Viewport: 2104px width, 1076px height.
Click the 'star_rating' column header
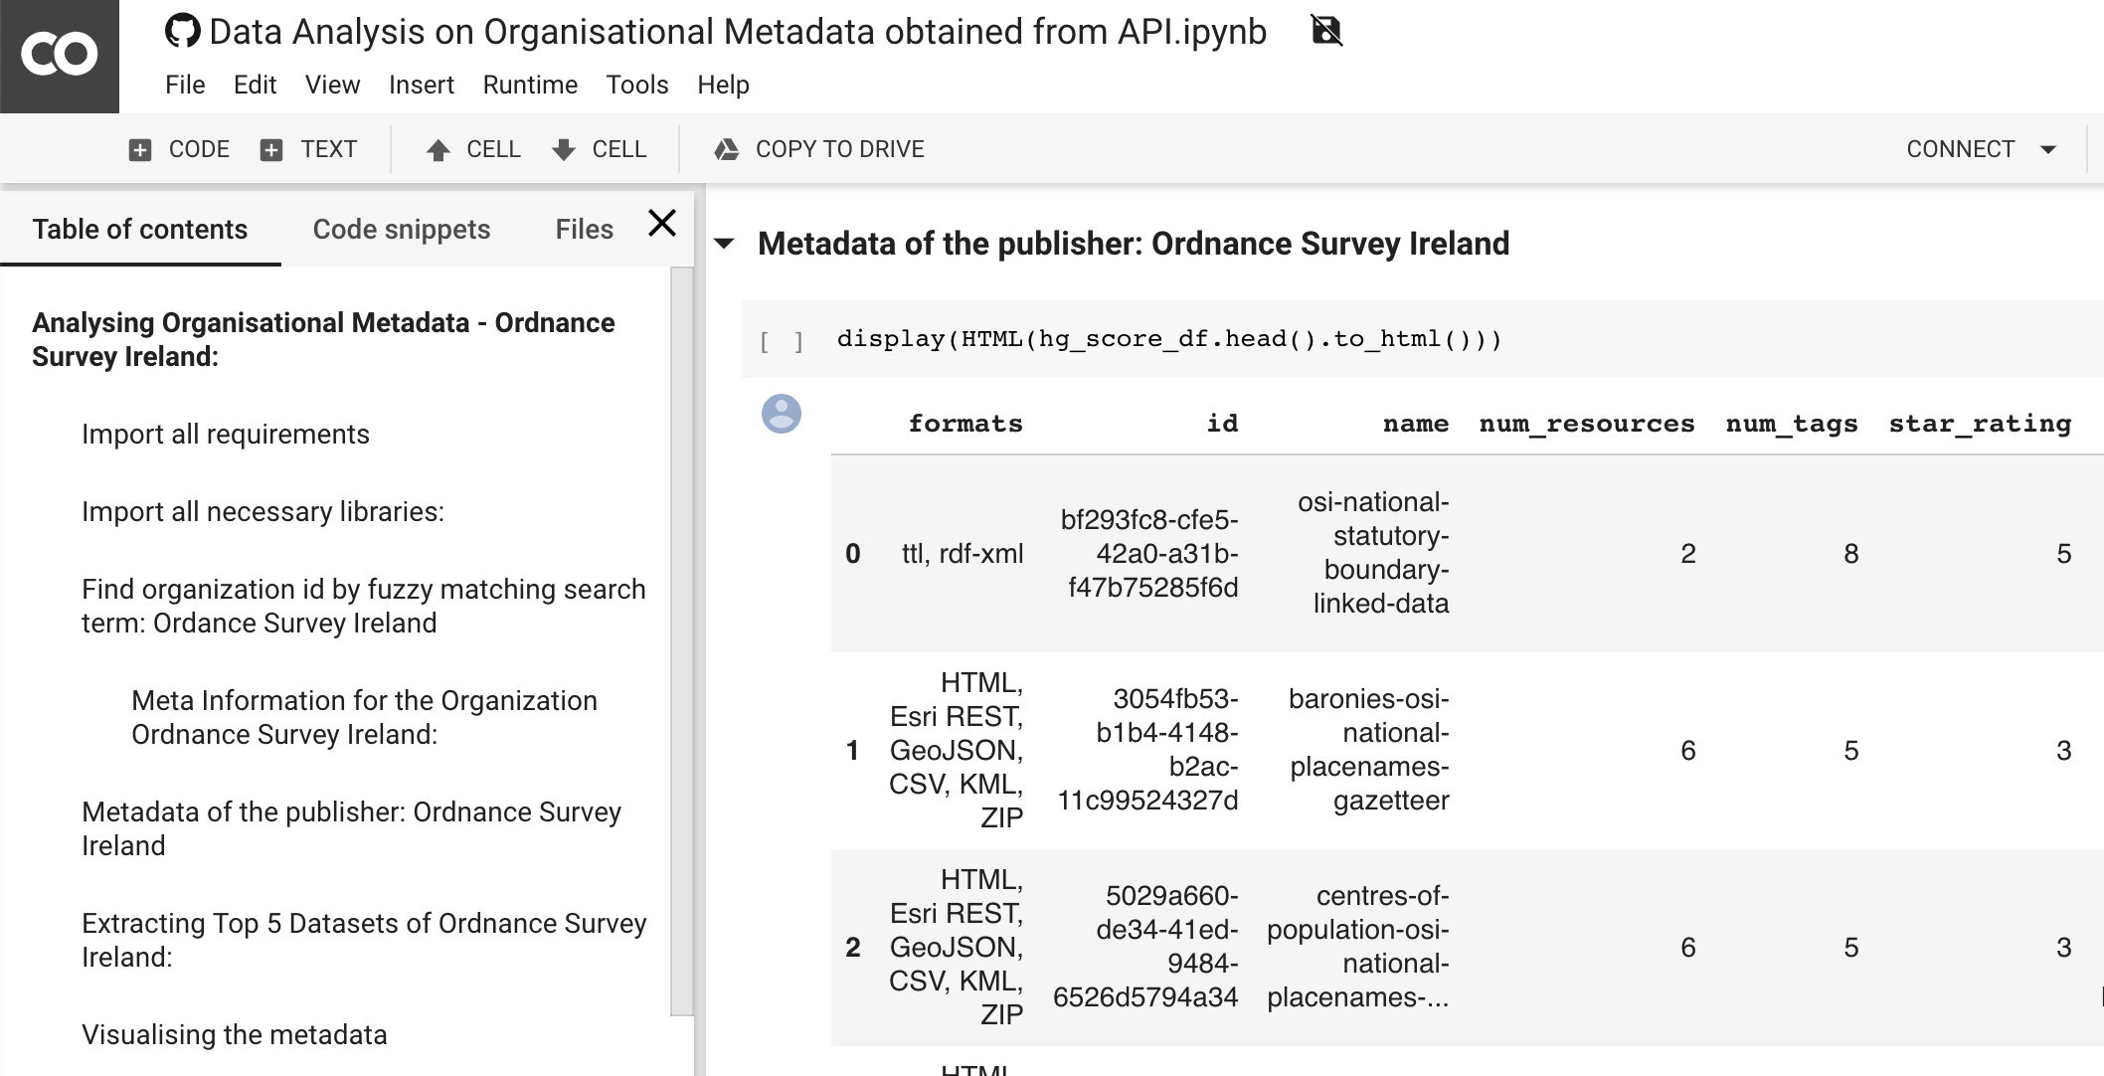(1980, 424)
